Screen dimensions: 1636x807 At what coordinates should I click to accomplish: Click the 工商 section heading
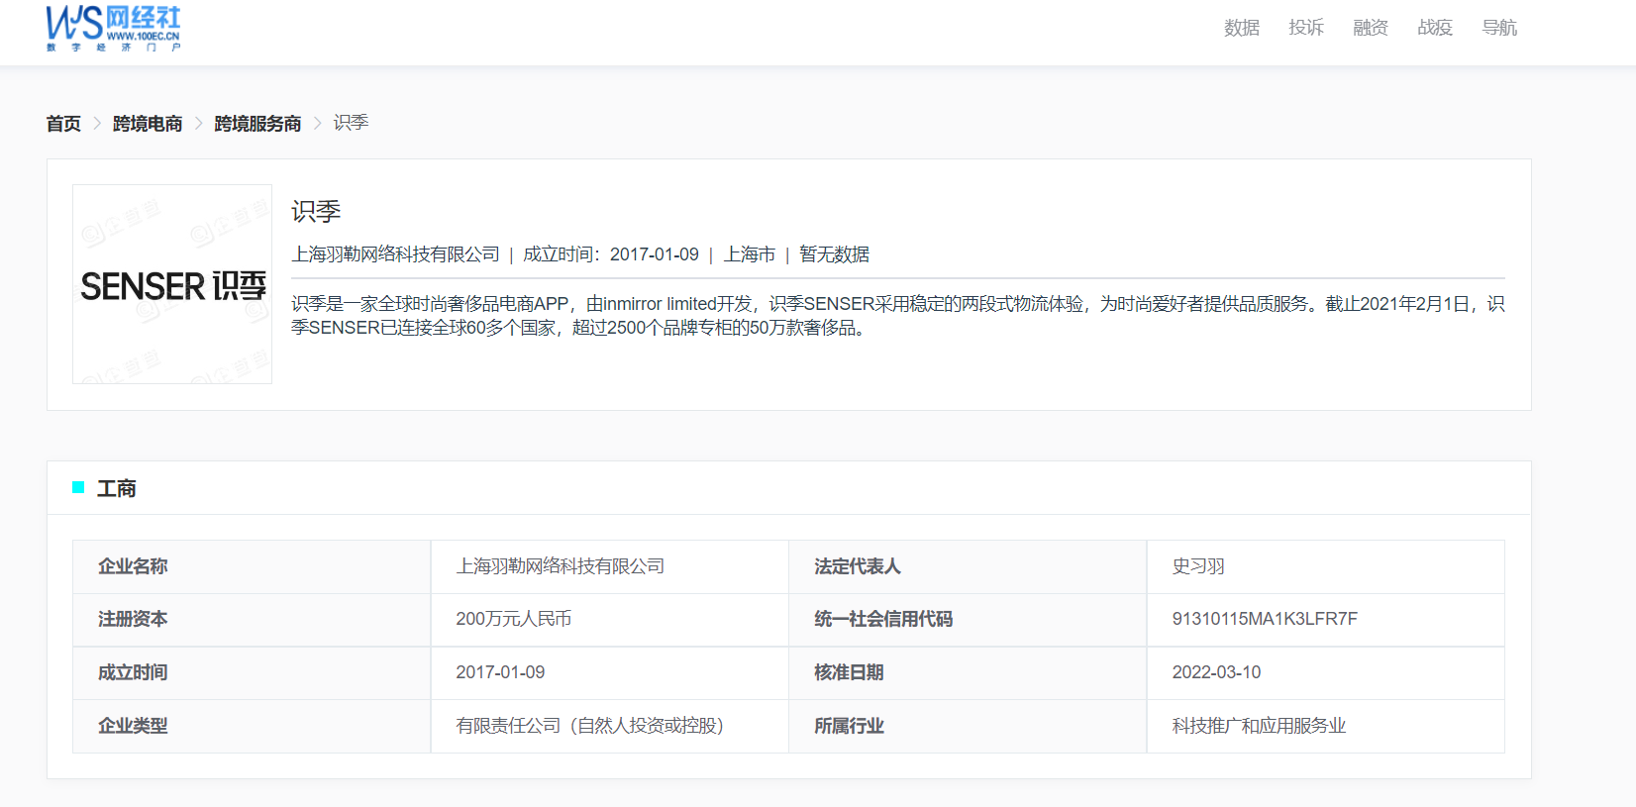(117, 488)
